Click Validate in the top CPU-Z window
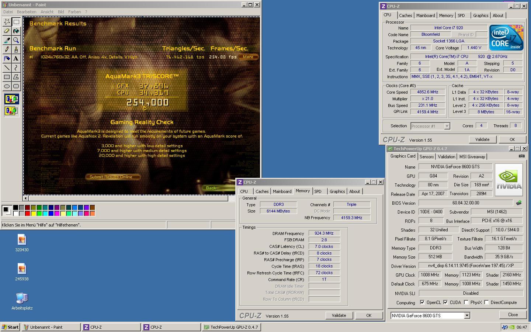Screen dimensions: 531x332 coord(482,139)
